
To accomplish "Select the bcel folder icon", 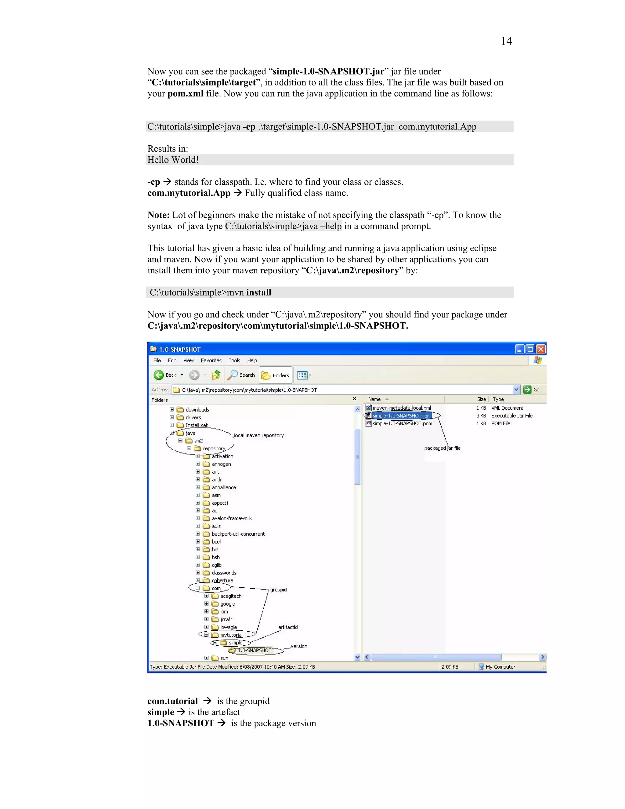I will coord(207,542).
